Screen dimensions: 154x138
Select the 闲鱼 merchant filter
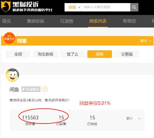point(99,54)
